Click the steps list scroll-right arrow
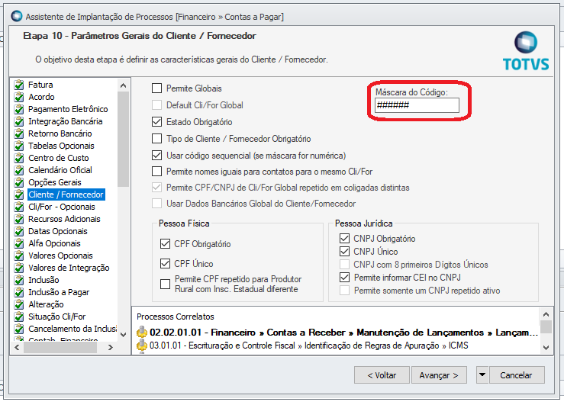The width and height of the screenshot is (564, 405). 111,348
